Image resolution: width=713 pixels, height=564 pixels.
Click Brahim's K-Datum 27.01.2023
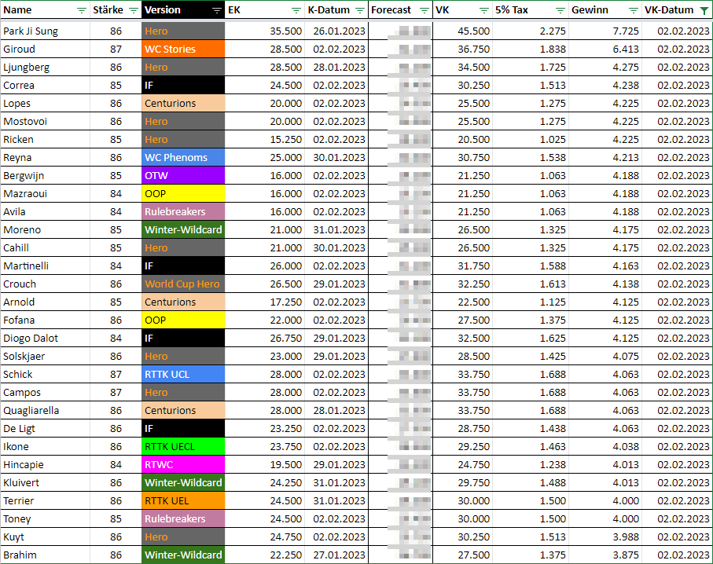point(339,555)
